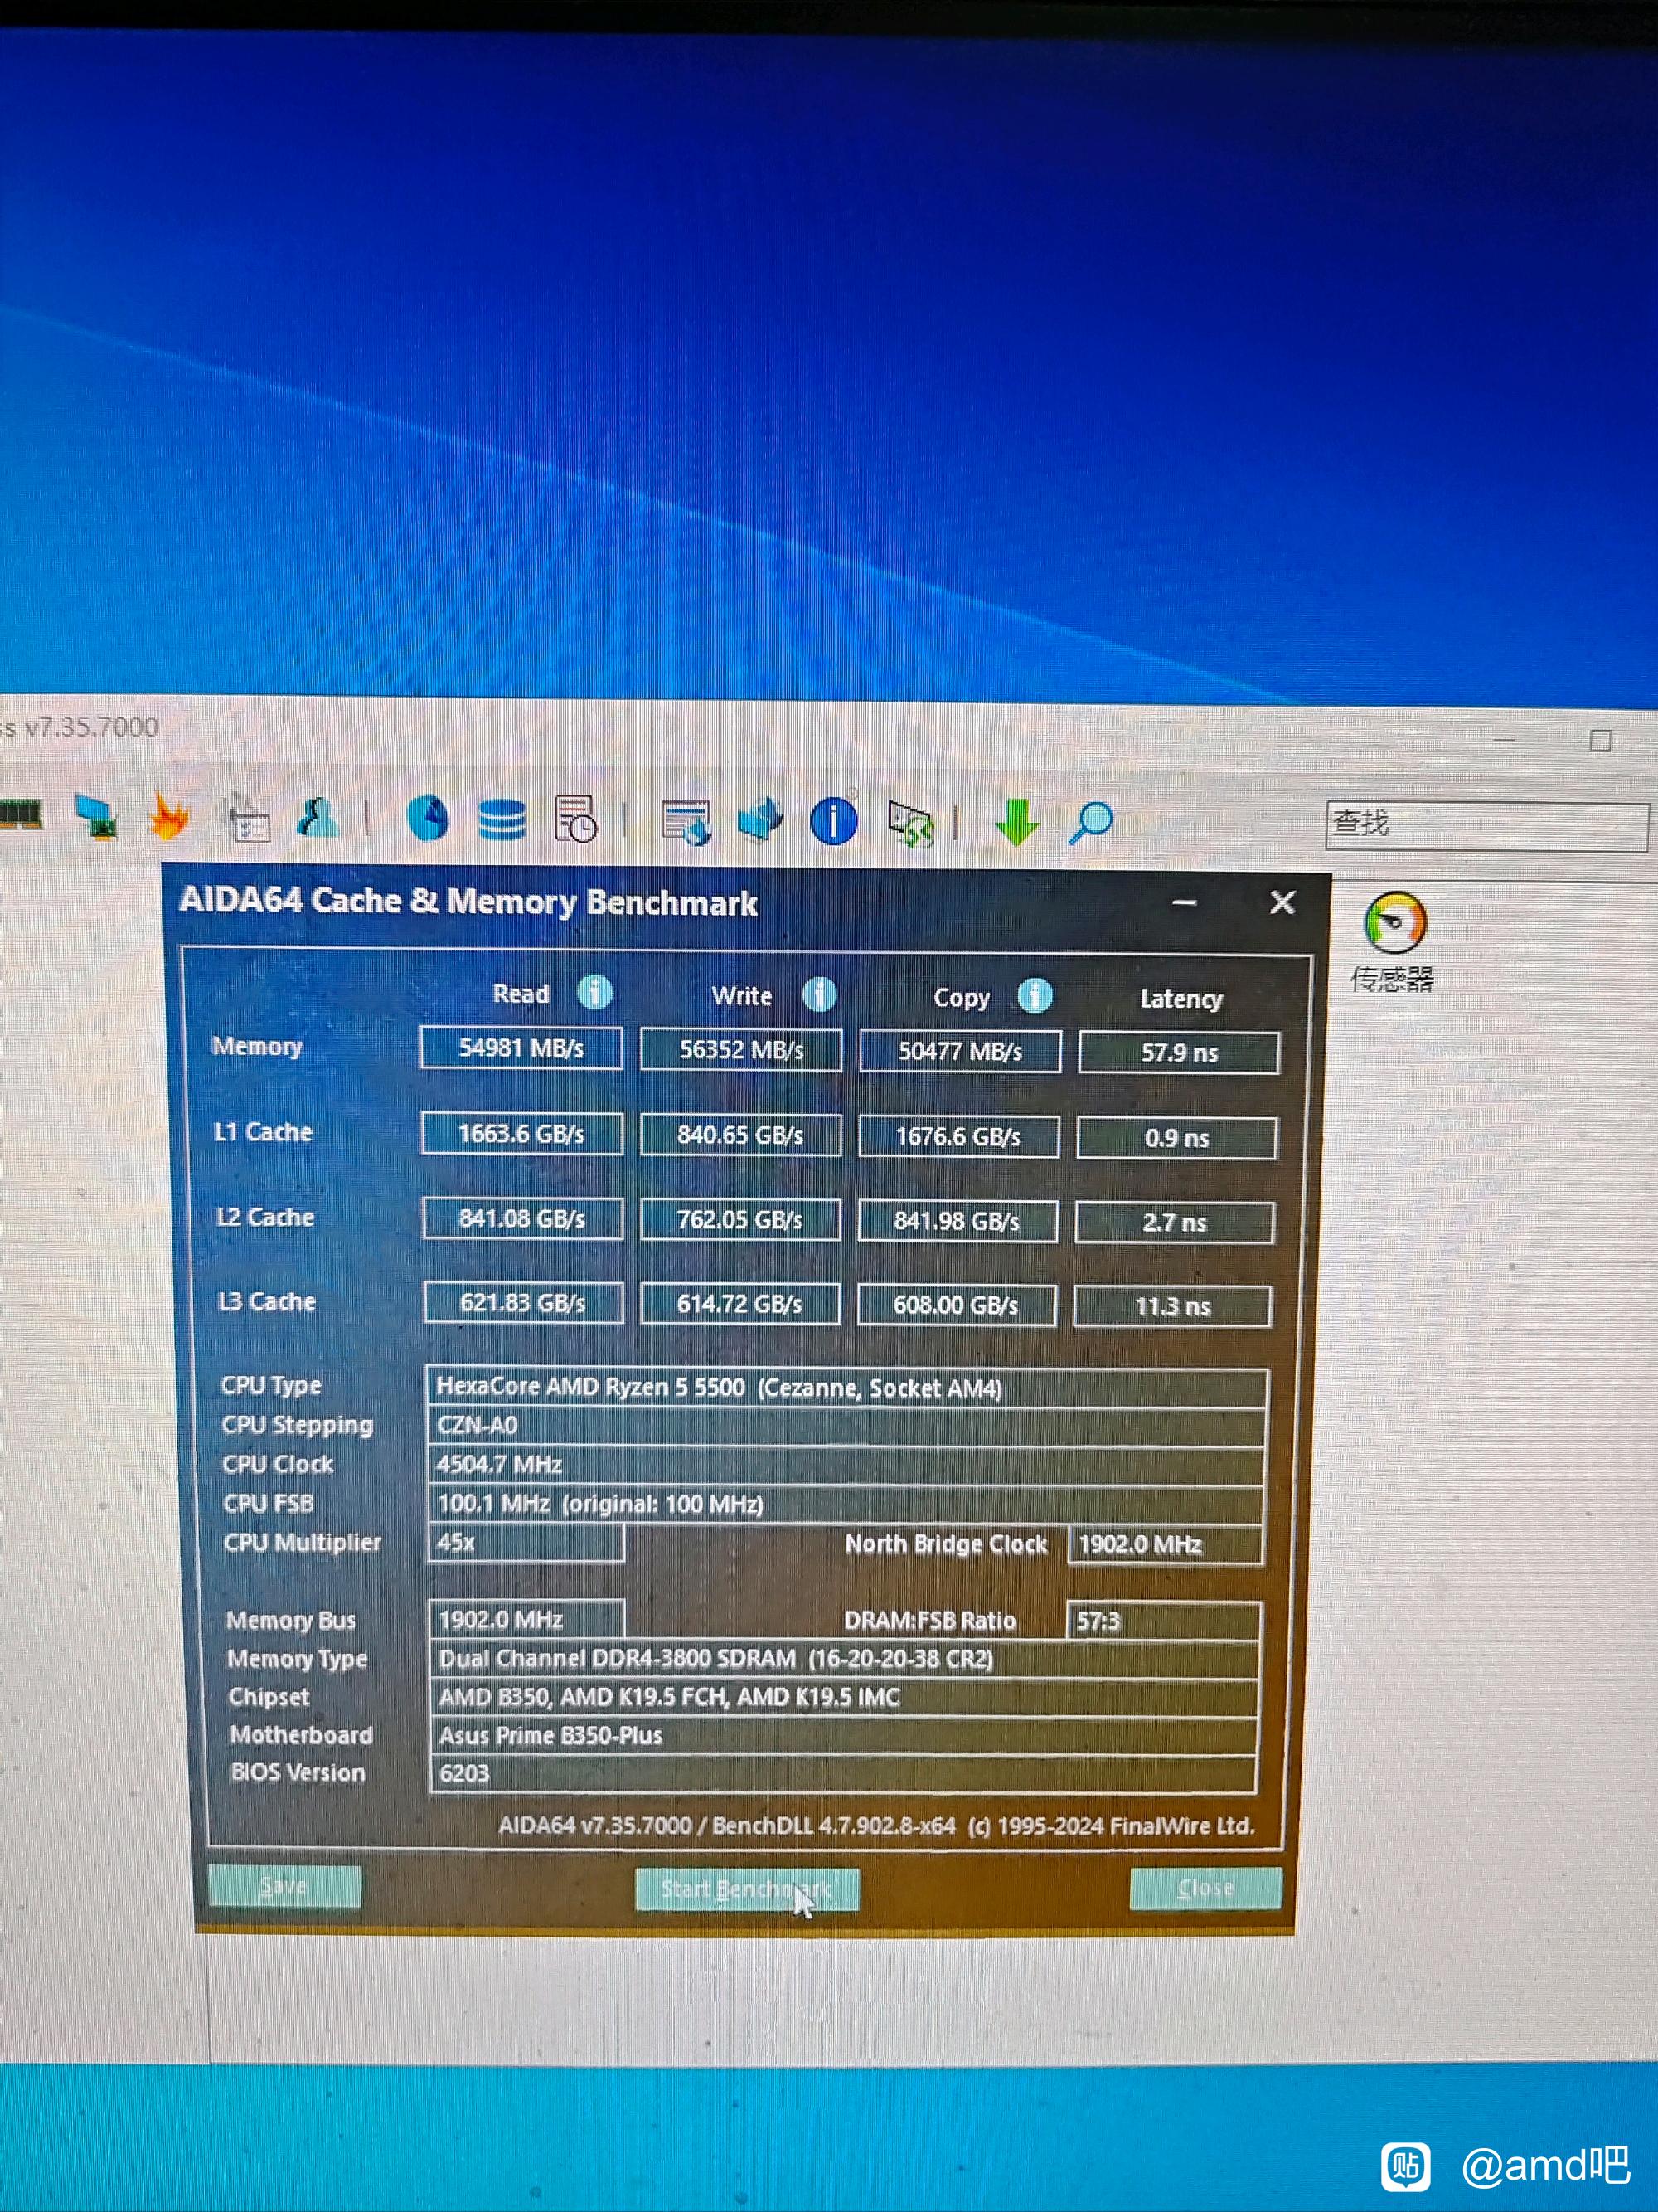Click the green download arrow icon
1658x2212 pixels.
pos(1017,822)
